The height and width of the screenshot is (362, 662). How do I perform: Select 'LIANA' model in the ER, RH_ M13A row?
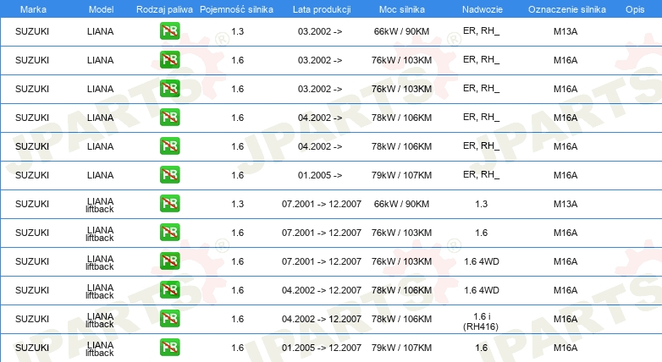(100, 31)
